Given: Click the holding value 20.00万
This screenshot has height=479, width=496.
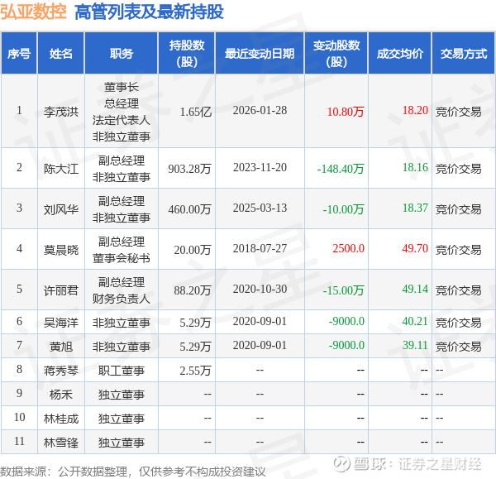Looking at the screenshot, I should coord(193,250).
